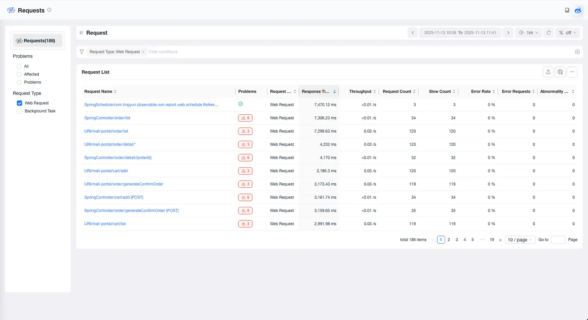The width and height of the screenshot is (588, 320).
Task: Click the Go to page input field
Action: (x=558, y=240)
